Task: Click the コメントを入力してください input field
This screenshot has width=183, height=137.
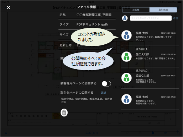Action: (x=151, y=18)
